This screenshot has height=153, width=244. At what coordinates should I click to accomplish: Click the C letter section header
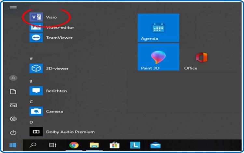point(31,102)
